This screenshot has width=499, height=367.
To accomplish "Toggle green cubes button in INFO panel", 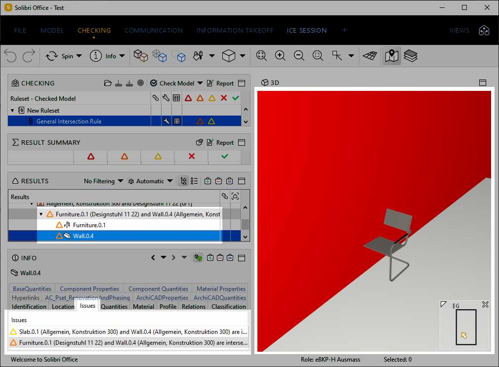I will [198, 258].
